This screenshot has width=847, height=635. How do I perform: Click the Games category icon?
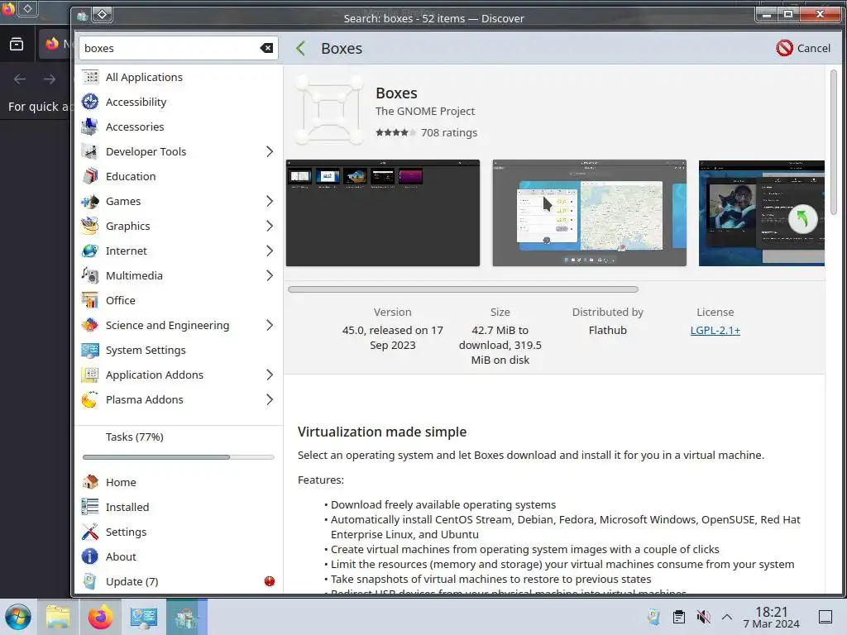[x=89, y=202]
